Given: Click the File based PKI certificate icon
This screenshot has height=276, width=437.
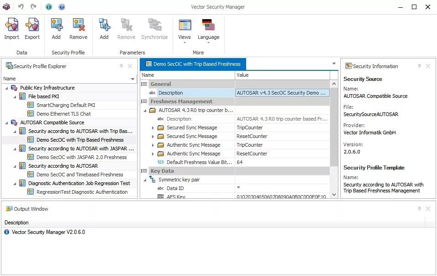Looking at the screenshot, I should [x=22, y=96].
